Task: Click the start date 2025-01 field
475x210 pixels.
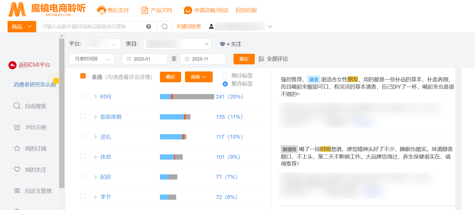Action: [x=145, y=59]
